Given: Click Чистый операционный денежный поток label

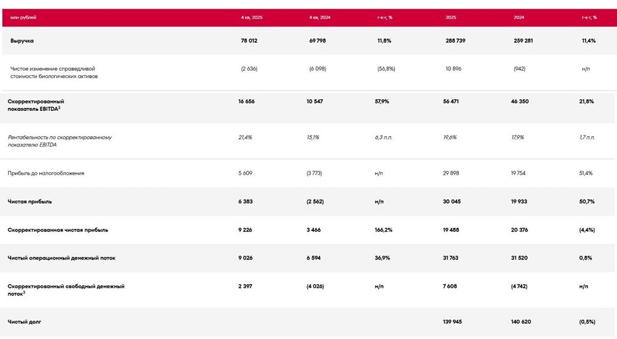Looking at the screenshot, I should click(61, 258).
